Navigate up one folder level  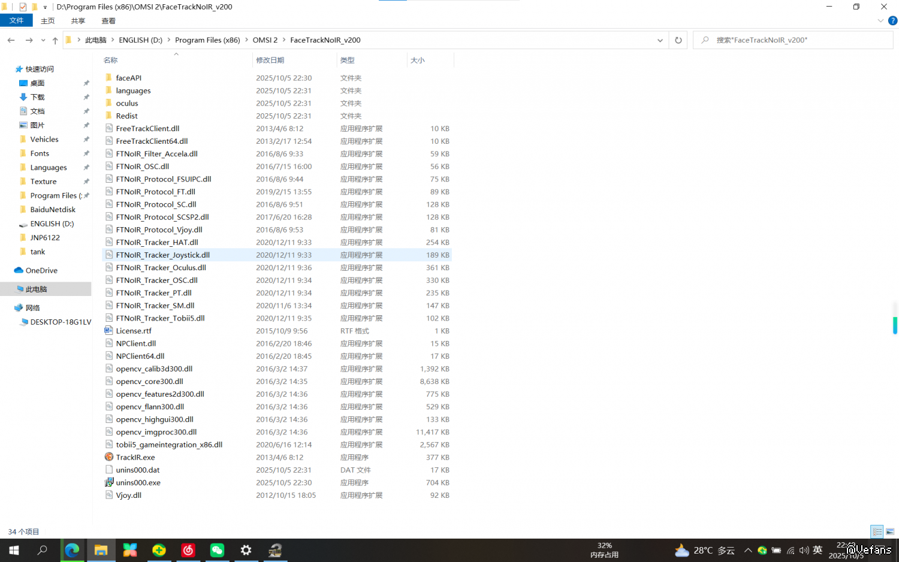click(55, 40)
